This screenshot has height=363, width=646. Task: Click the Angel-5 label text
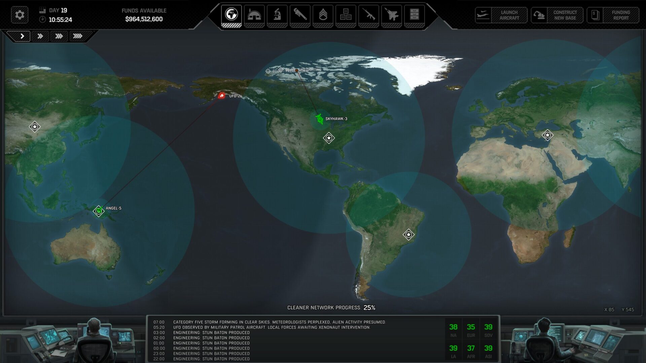click(x=113, y=208)
